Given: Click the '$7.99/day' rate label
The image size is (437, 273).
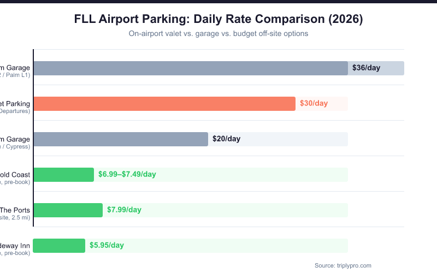Looking at the screenshot, I should pyautogui.click(x=124, y=210).
